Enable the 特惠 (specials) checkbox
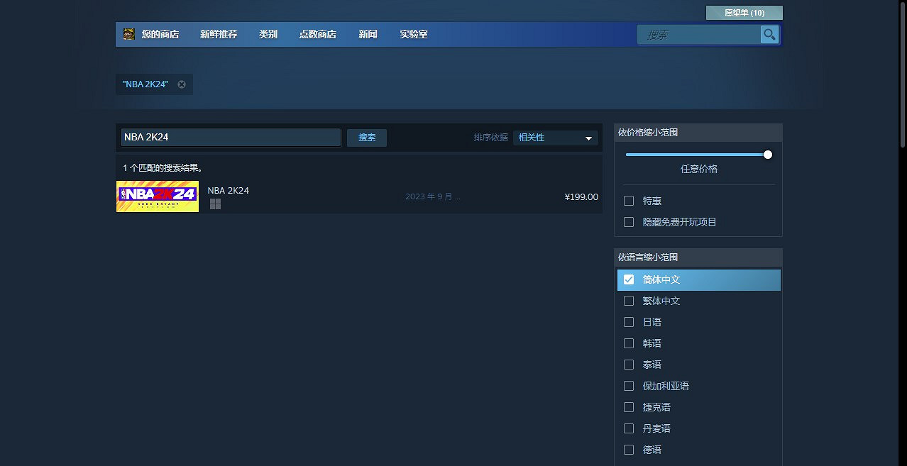This screenshot has height=466, width=907. pos(628,201)
